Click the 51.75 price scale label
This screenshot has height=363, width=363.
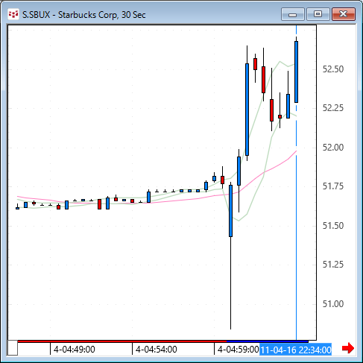333,186
